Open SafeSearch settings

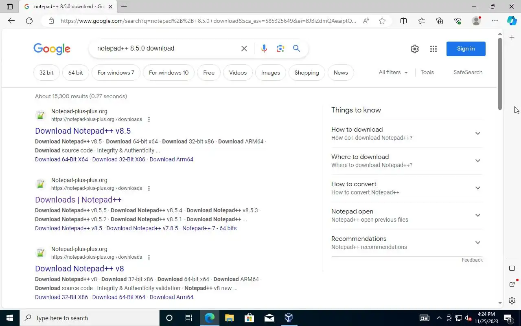point(468,72)
